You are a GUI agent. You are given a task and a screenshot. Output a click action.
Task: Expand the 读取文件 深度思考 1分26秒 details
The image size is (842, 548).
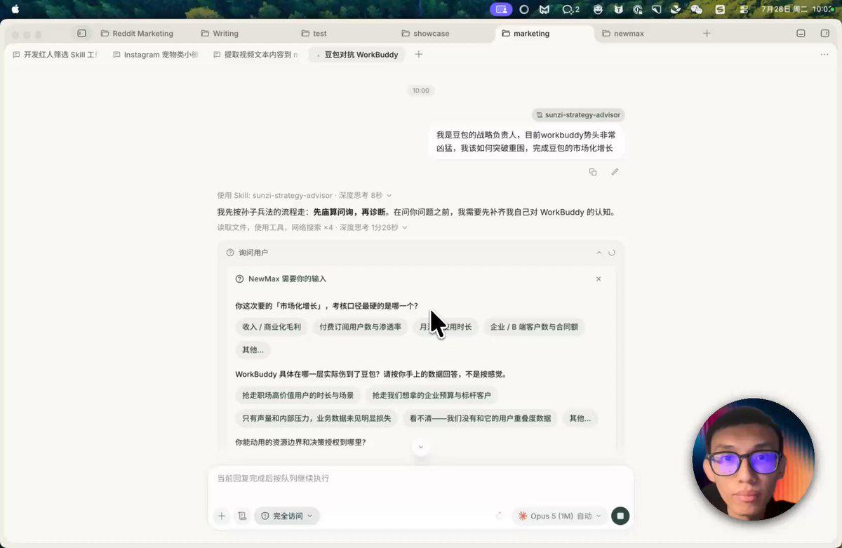tap(312, 227)
